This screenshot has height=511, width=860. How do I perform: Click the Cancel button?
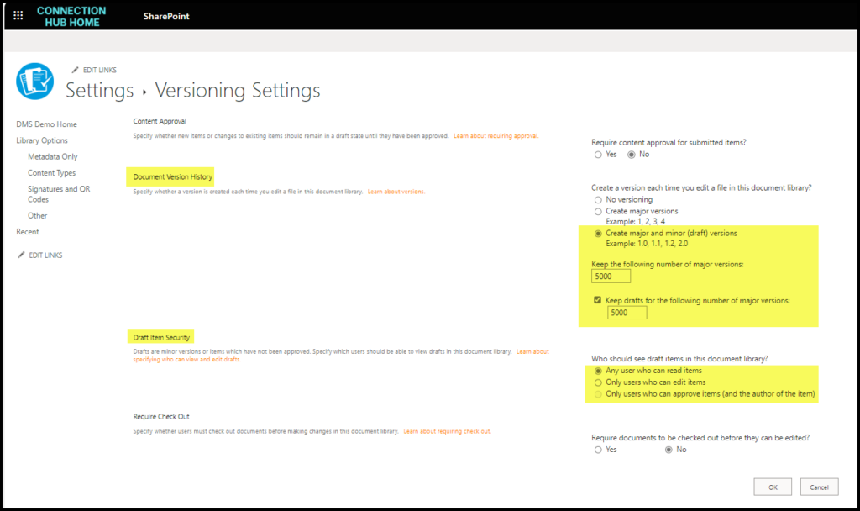tap(819, 487)
